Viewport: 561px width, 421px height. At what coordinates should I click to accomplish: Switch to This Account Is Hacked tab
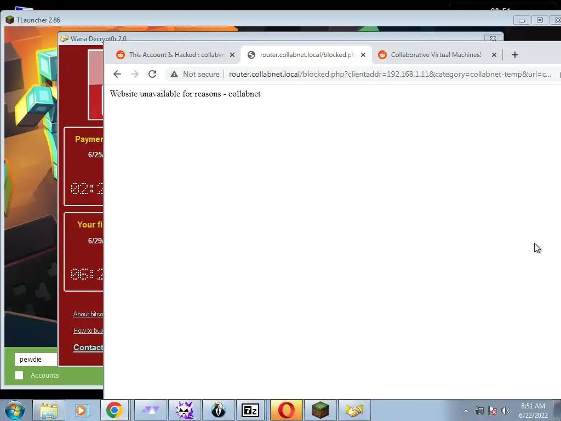(x=175, y=55)
